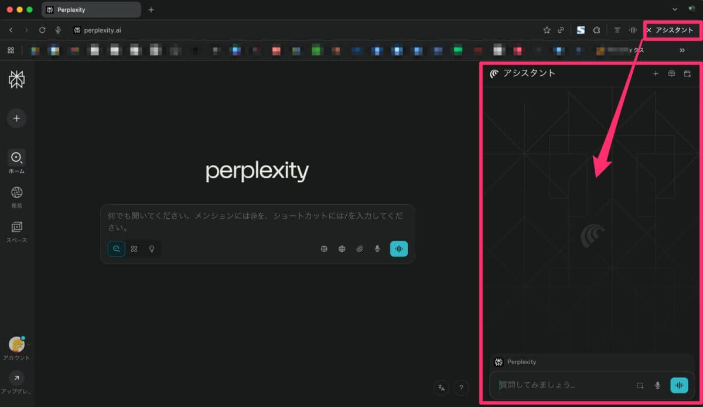The width and height of the screenshot is (703, 407).
Task: Open the extensions puzzle-piece menu
Action: [596, 30]
